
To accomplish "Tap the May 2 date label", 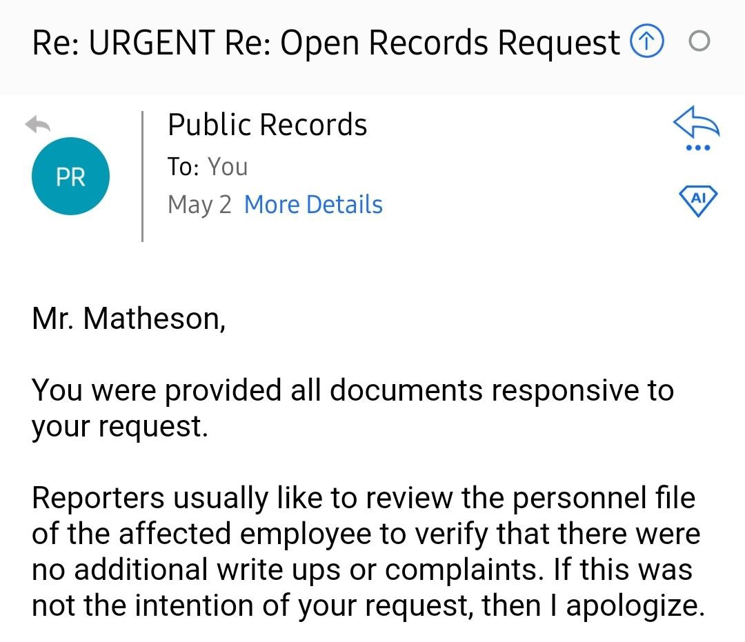I will (199, 205).
